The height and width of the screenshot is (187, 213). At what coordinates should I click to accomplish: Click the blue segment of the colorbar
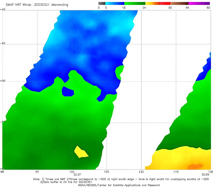[x=115, y=3]
